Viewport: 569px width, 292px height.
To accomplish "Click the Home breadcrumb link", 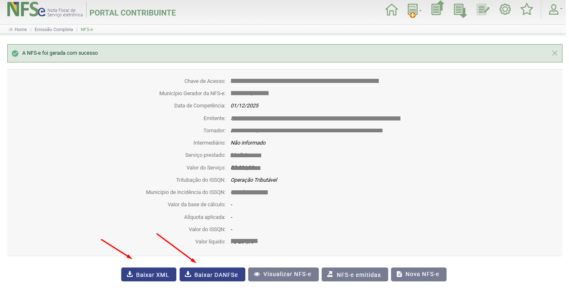I will pos(20,29).
